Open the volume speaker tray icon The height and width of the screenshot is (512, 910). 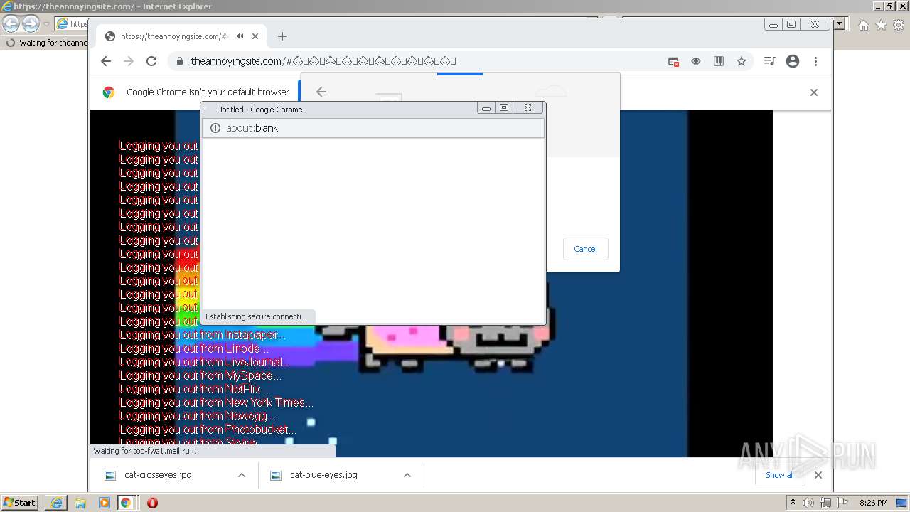(808, 503)
